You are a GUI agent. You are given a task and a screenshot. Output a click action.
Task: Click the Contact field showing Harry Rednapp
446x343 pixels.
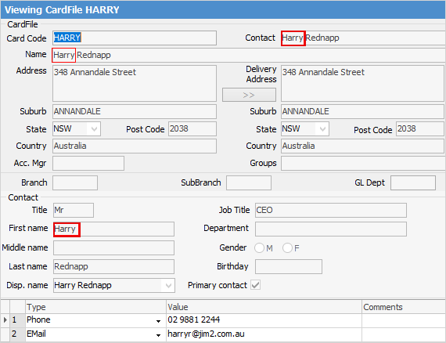[x=363, y=38]
